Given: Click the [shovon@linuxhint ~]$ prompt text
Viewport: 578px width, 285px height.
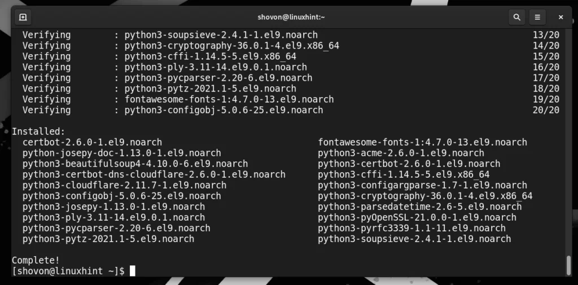Looking at the screenshot, I should pyautogui.click(x=68, y=271).
